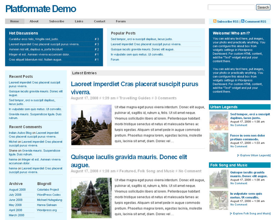The width and height of the screenshot is (276, 220).
Task: Open the May 2008 archive
Action: click(15, 205)
